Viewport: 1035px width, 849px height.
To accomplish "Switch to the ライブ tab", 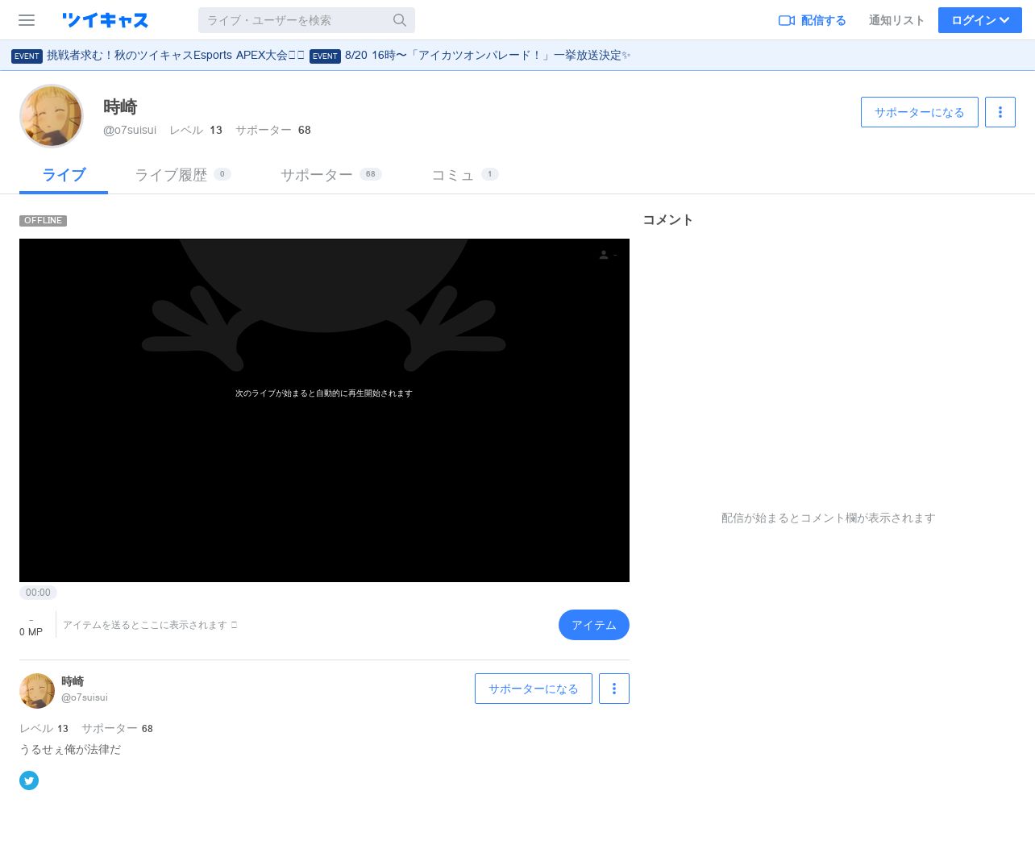I will 64,175.
